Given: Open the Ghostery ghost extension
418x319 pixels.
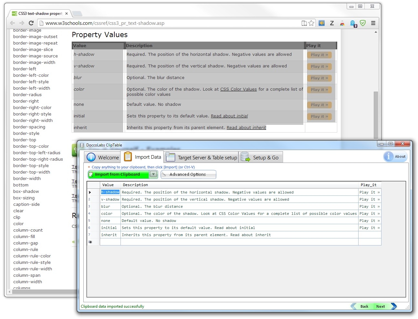Looking at the screenshot, I should pyautogui.click(x=353, y=23).
